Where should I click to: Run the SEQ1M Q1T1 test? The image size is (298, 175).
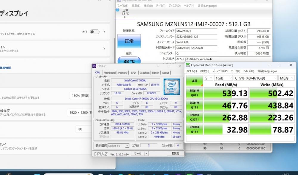tap(194, 105)
